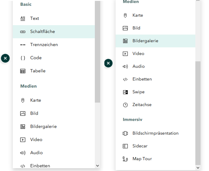The height and width of the screenshot is (171, 209).
Task: Click the Trennzeichen dashed-line icon
Action: tap(23, 45)
